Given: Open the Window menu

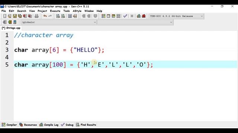Looking at the screenshot, I should pyautogui.click(x=89, y=11).
